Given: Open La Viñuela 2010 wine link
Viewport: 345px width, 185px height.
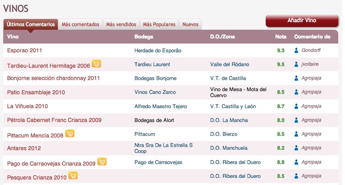Looking at the screenshot, I should pos(27,106).
